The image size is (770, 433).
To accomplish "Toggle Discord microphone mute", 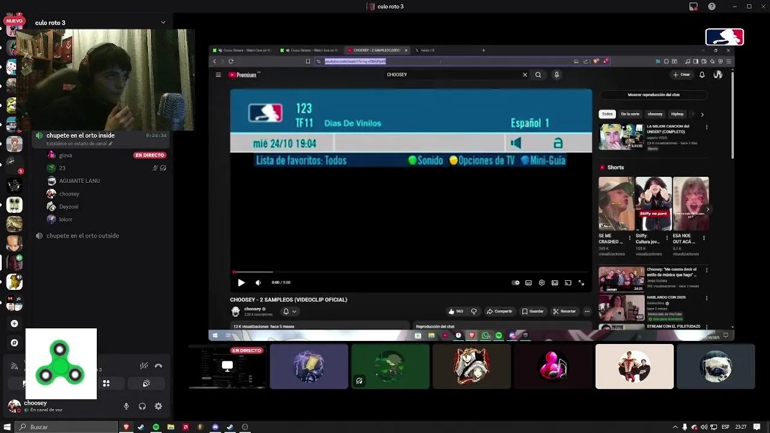I will (126, 406).
